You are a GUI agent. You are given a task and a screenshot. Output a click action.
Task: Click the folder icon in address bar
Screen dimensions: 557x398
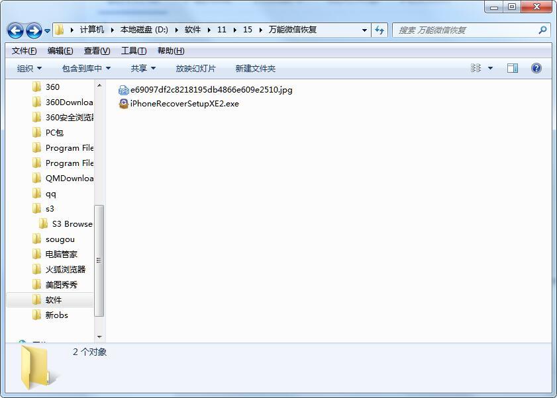(60, 30)
